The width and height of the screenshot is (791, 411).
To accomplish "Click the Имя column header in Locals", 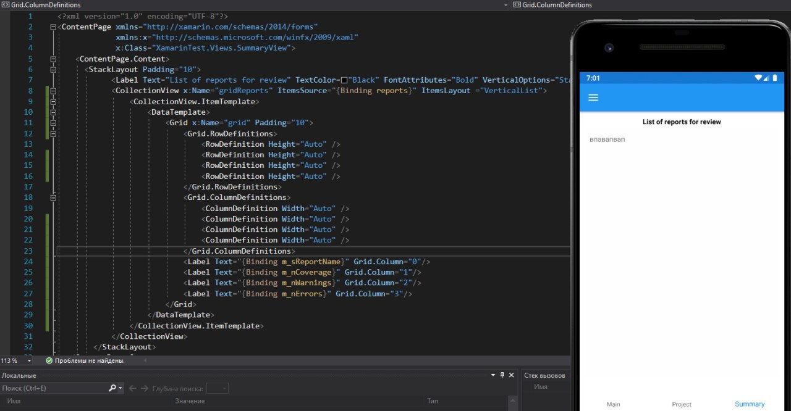I will pyautogui.click(x=14, y=401).
